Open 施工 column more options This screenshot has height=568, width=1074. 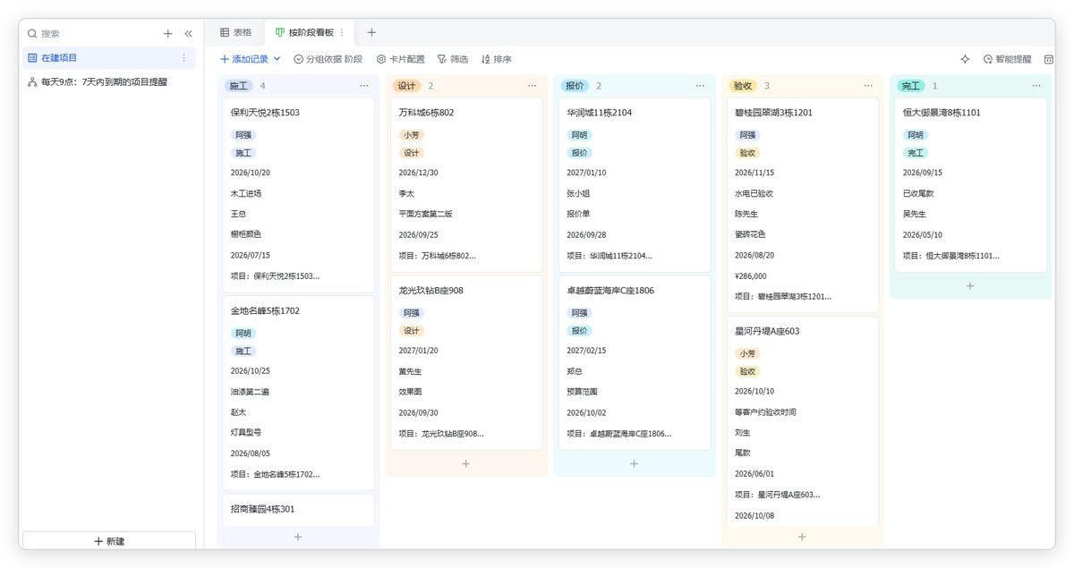click(x=364, y=86)
